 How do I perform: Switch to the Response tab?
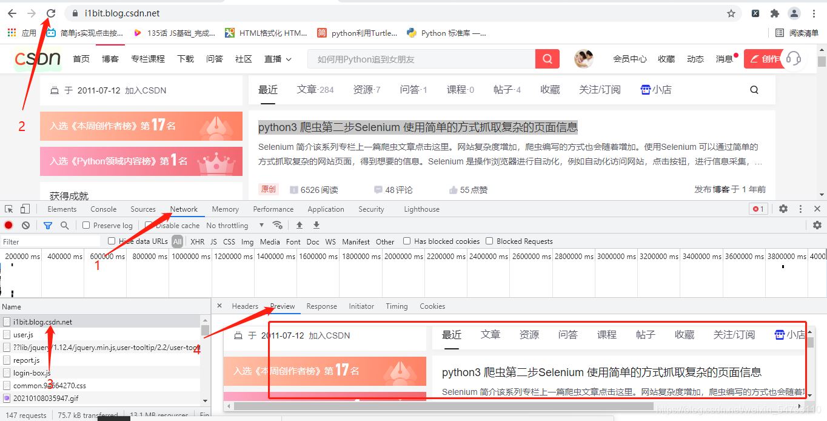[321, 306]
